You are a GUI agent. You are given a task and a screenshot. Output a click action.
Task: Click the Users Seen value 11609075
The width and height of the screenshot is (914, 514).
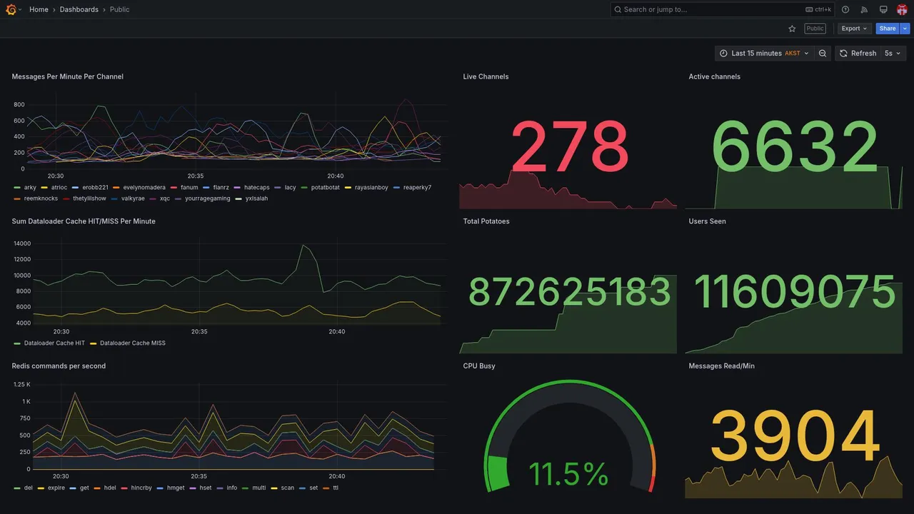(795, 293)
